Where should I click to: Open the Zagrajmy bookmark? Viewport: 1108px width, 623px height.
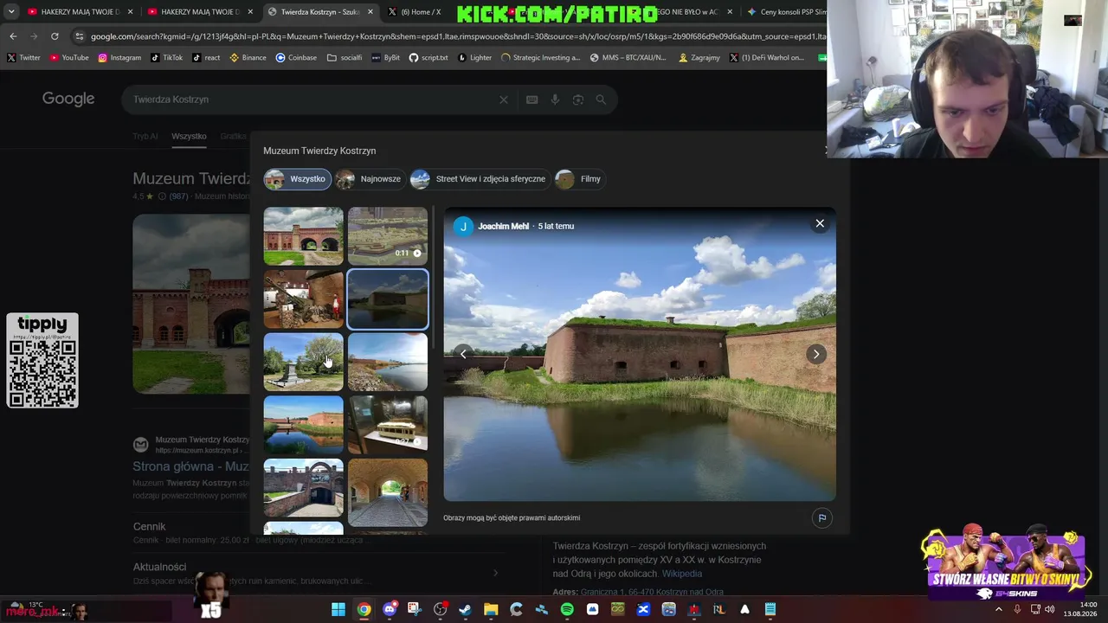[x=699, y=58]
